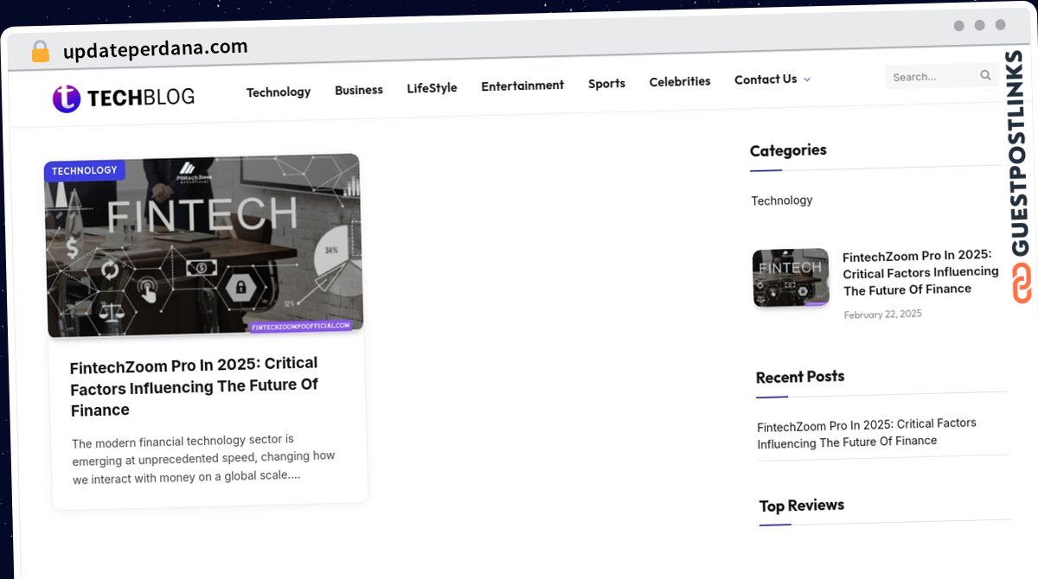Click the Top Reviews sidebar heading
The image size is (1038, 579).
click(802, 506)
